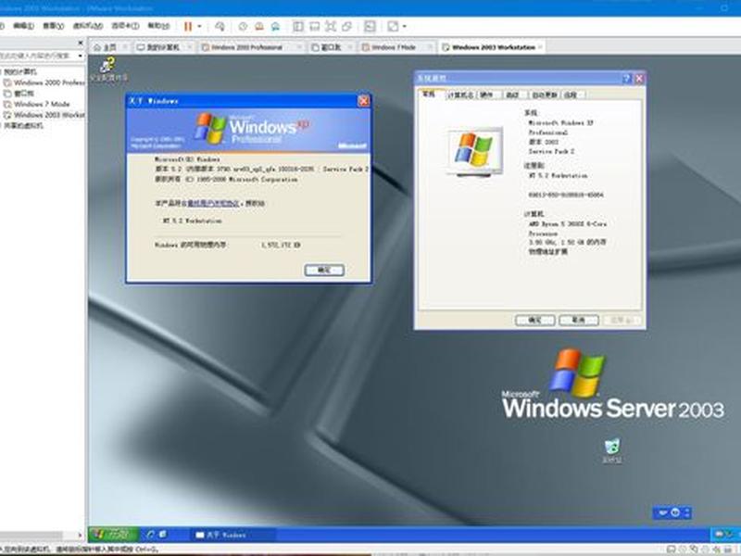Viewport: 741px width, 556px height.
Task: Click the take snapshot clock icon
Action: [243, 27]
